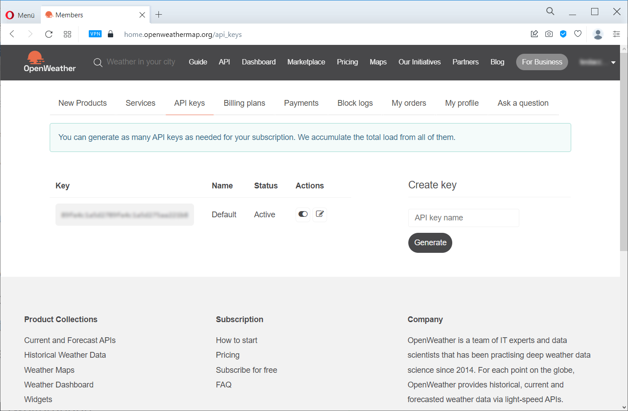
Task: Open the Easy Setup sliders icon
Action: tap(616, 34)
